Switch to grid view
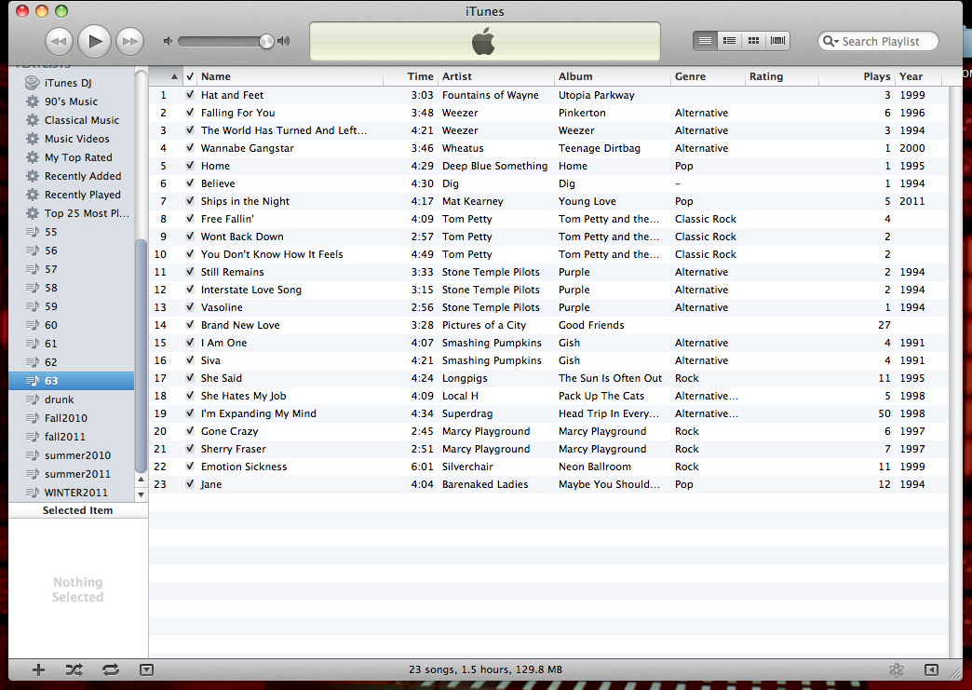 pos(753,41)
